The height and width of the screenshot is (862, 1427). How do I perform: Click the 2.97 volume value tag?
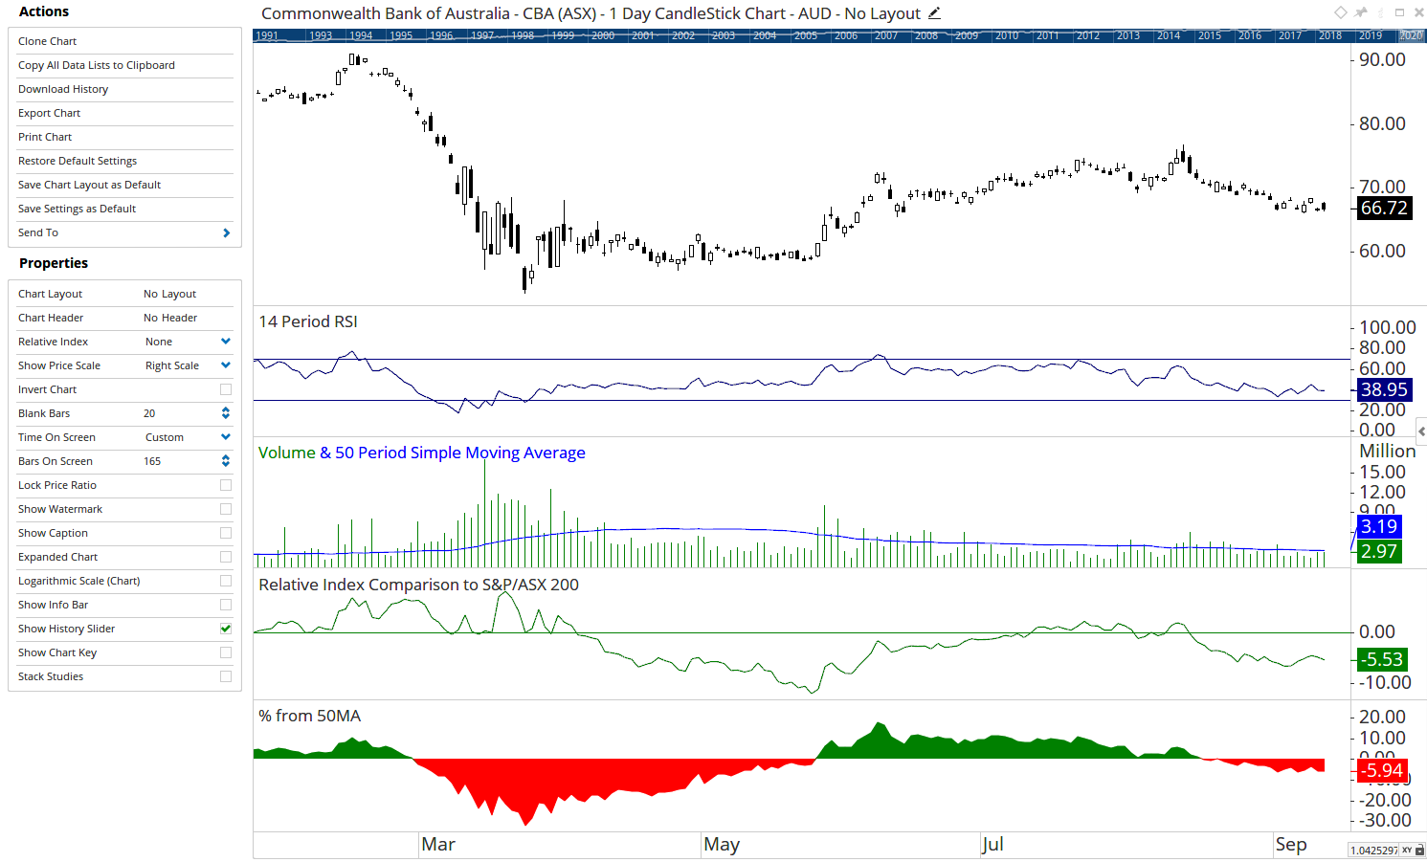tap(1378, 551)
